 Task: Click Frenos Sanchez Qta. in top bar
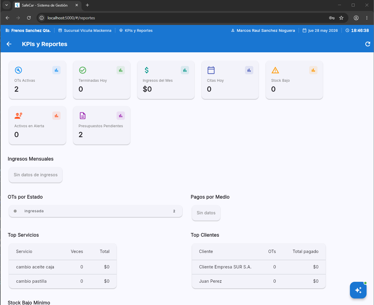tap(31, 30)
